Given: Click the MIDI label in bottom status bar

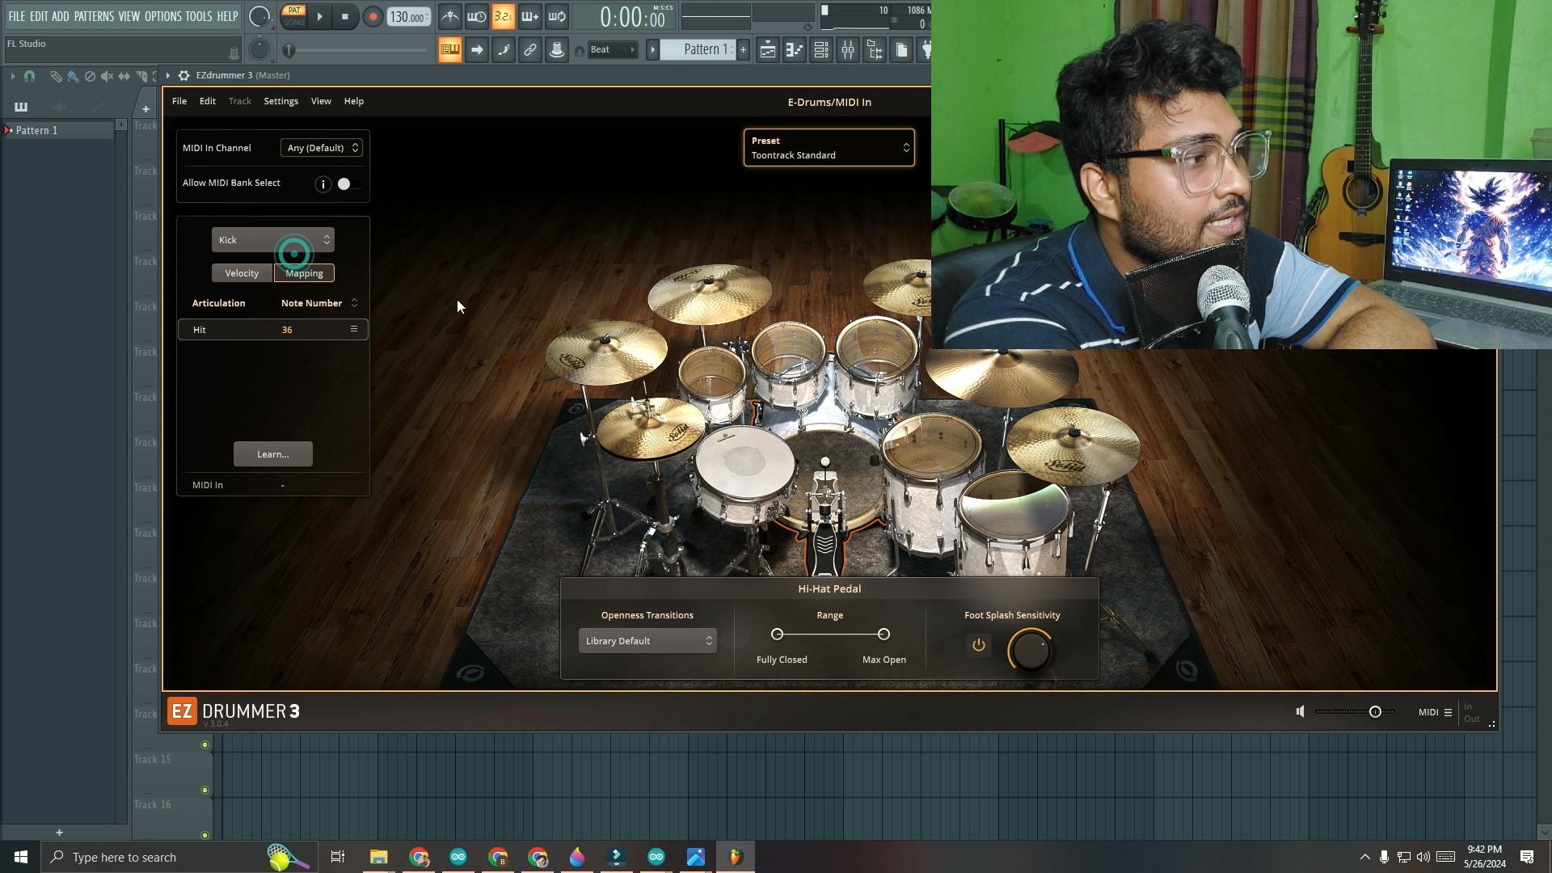Looking at the screenshot, I should point(1428,711).
